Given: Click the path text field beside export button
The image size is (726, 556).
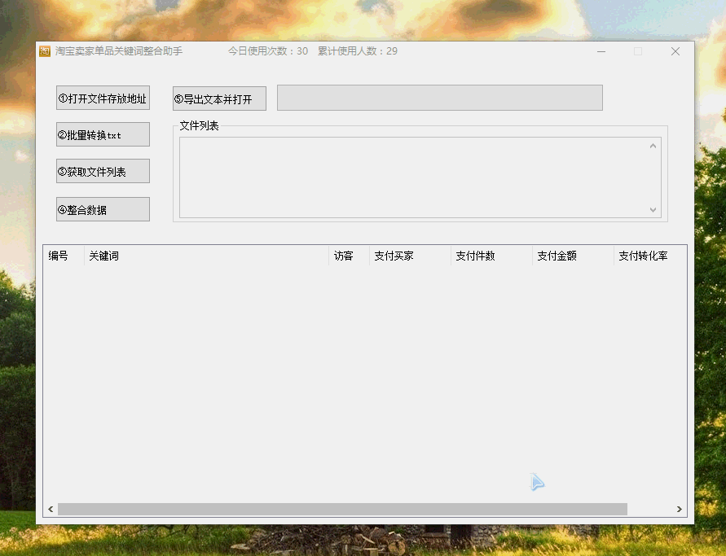Looking at the screenshot, I should [439, 98].
